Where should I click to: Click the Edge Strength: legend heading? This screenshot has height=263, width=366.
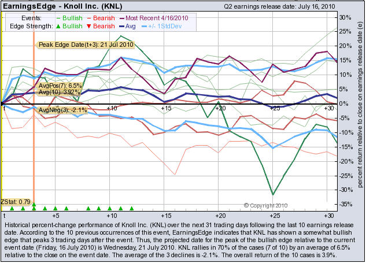(x=31, y=26)
